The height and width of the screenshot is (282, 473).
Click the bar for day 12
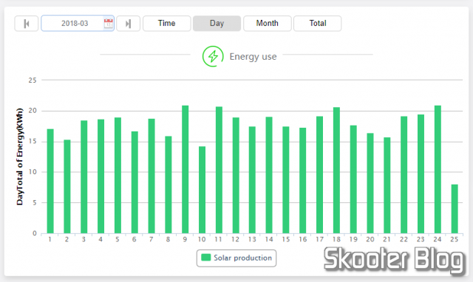(x=236, y=176)
